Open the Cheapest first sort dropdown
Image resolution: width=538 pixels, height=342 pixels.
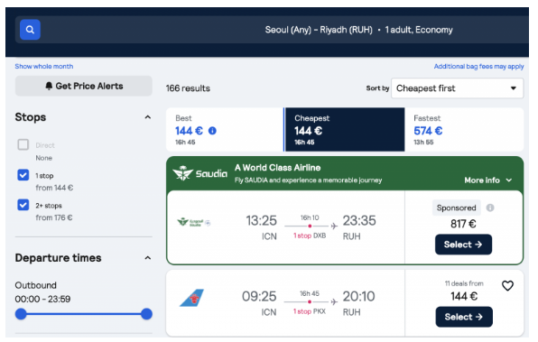point(457,88)
